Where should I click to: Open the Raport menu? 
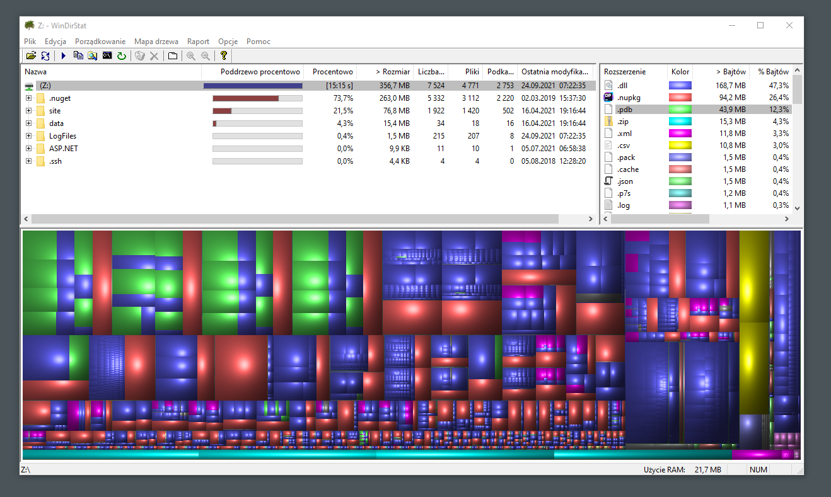tap(198, 42)
